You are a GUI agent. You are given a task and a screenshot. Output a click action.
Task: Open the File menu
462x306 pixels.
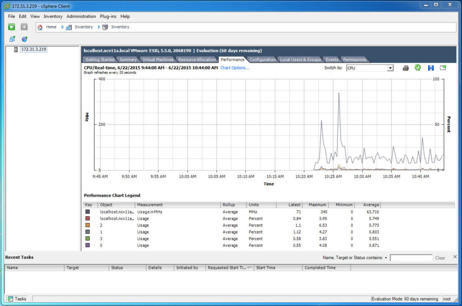pyautogui.click(x=11, y=17)
